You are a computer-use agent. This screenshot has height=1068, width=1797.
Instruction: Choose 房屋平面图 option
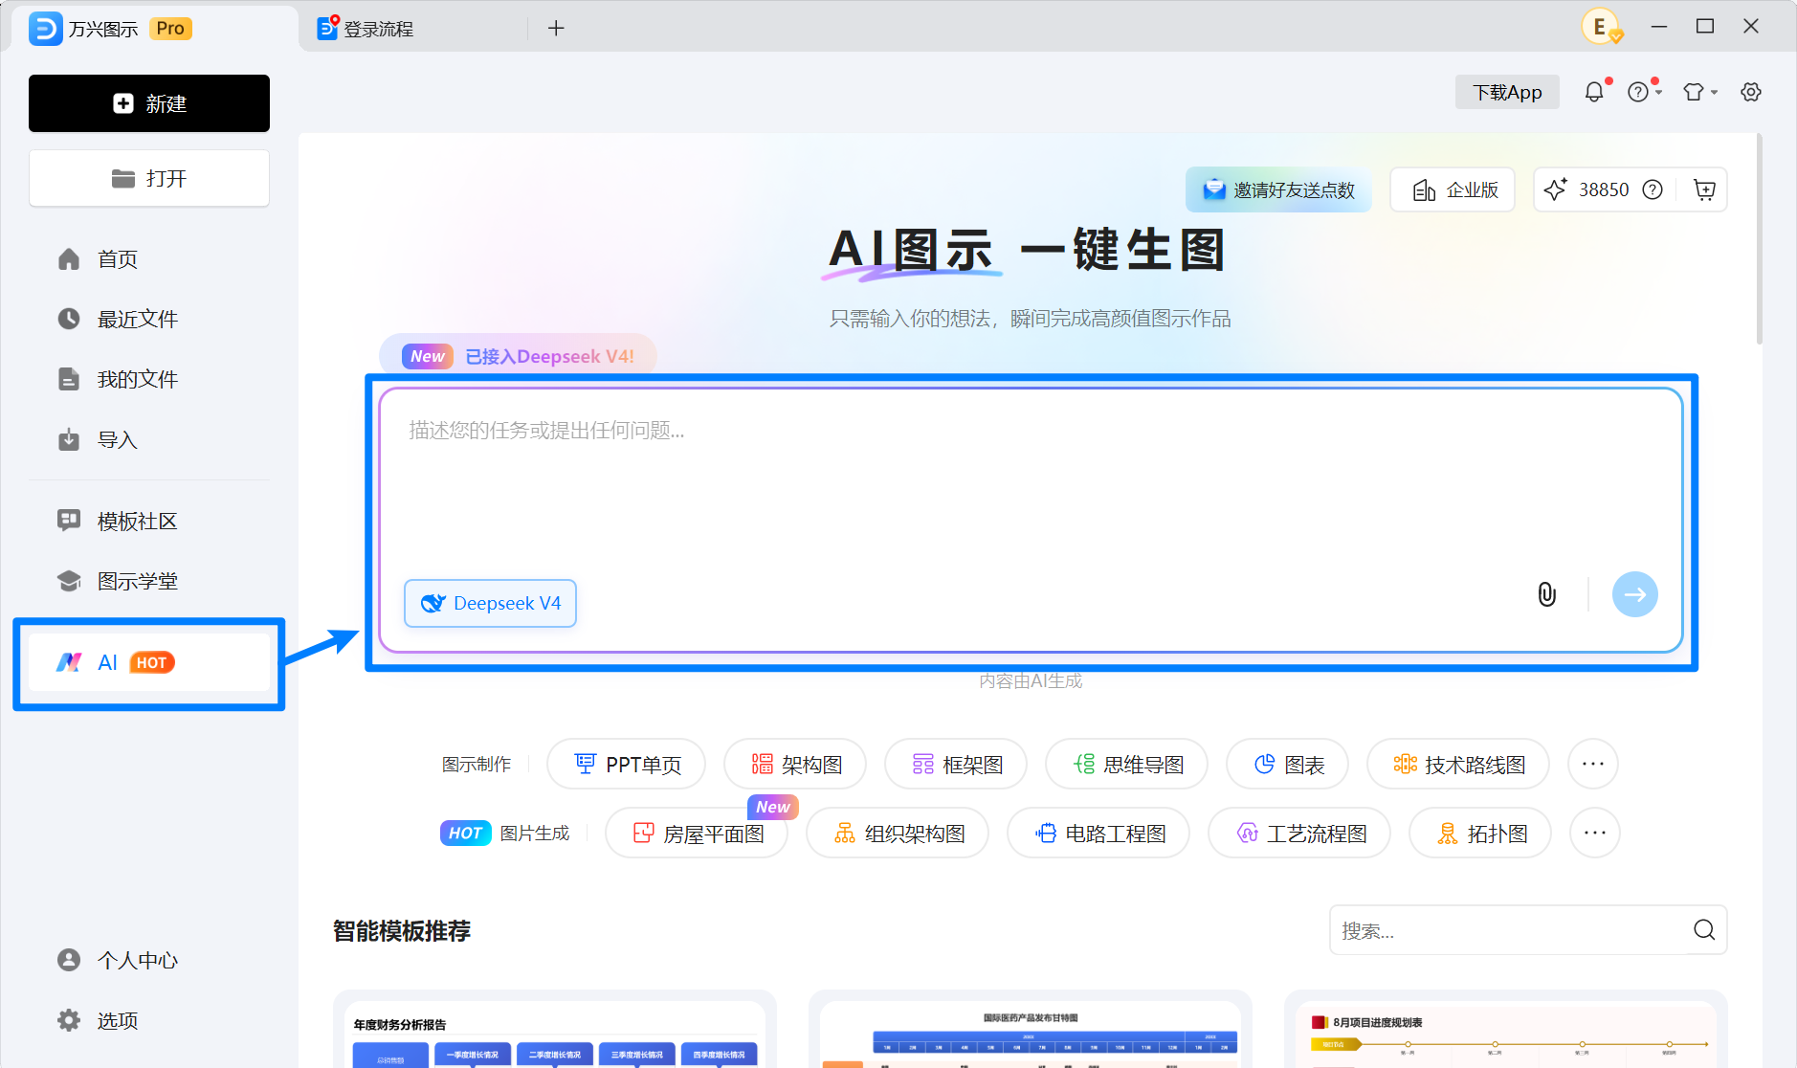[x=697, y=833]
